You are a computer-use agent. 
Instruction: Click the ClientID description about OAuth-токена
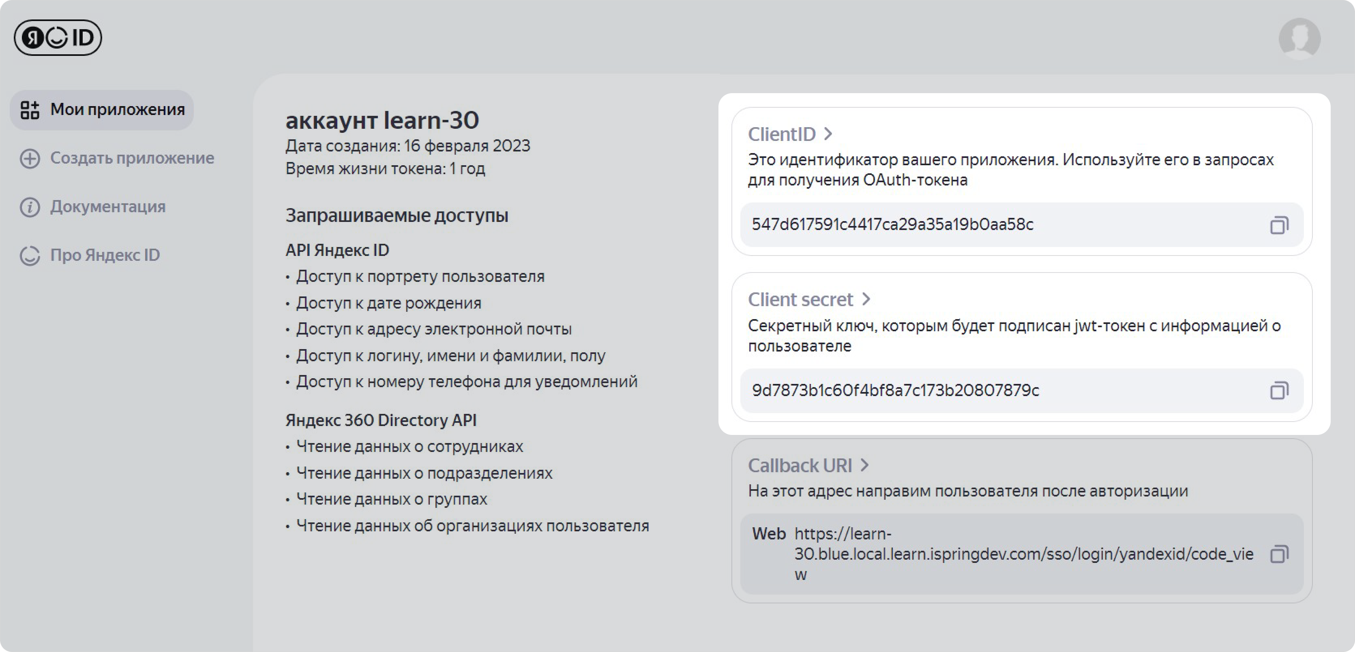tap(1011, 170)
